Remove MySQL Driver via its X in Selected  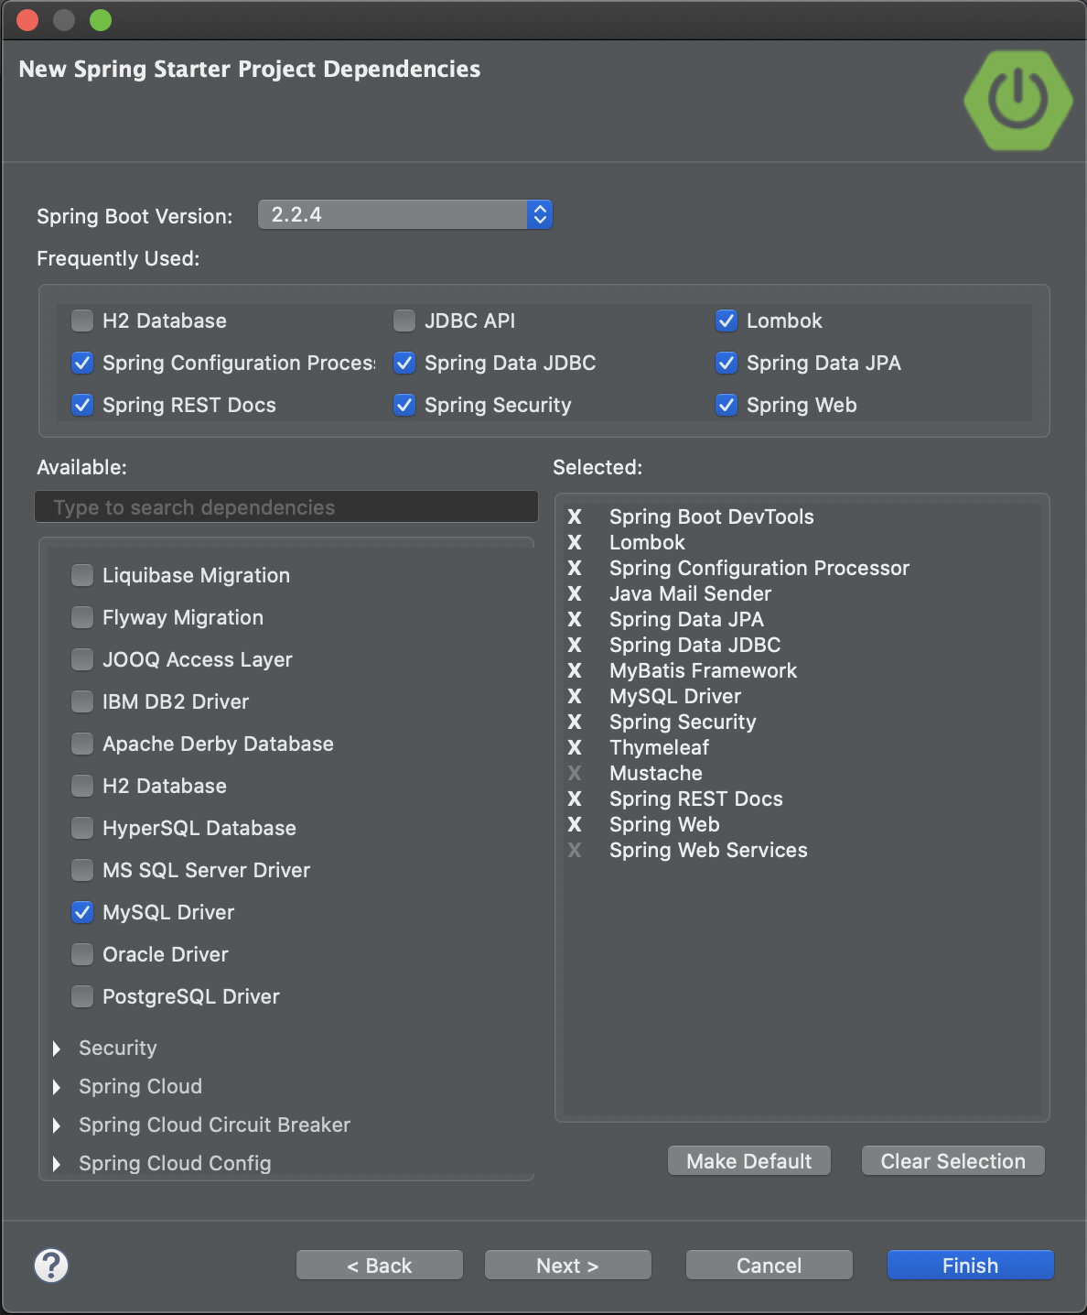coord(575,697)
